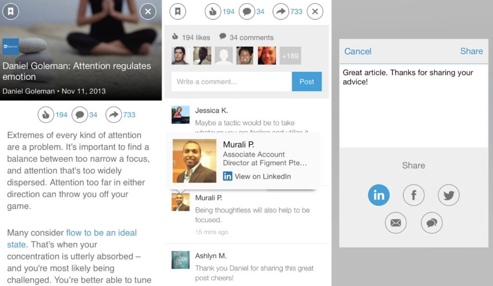
Task: Open Ashlyn M.'s avatar thumbnail
Action: tap(181, 260)
